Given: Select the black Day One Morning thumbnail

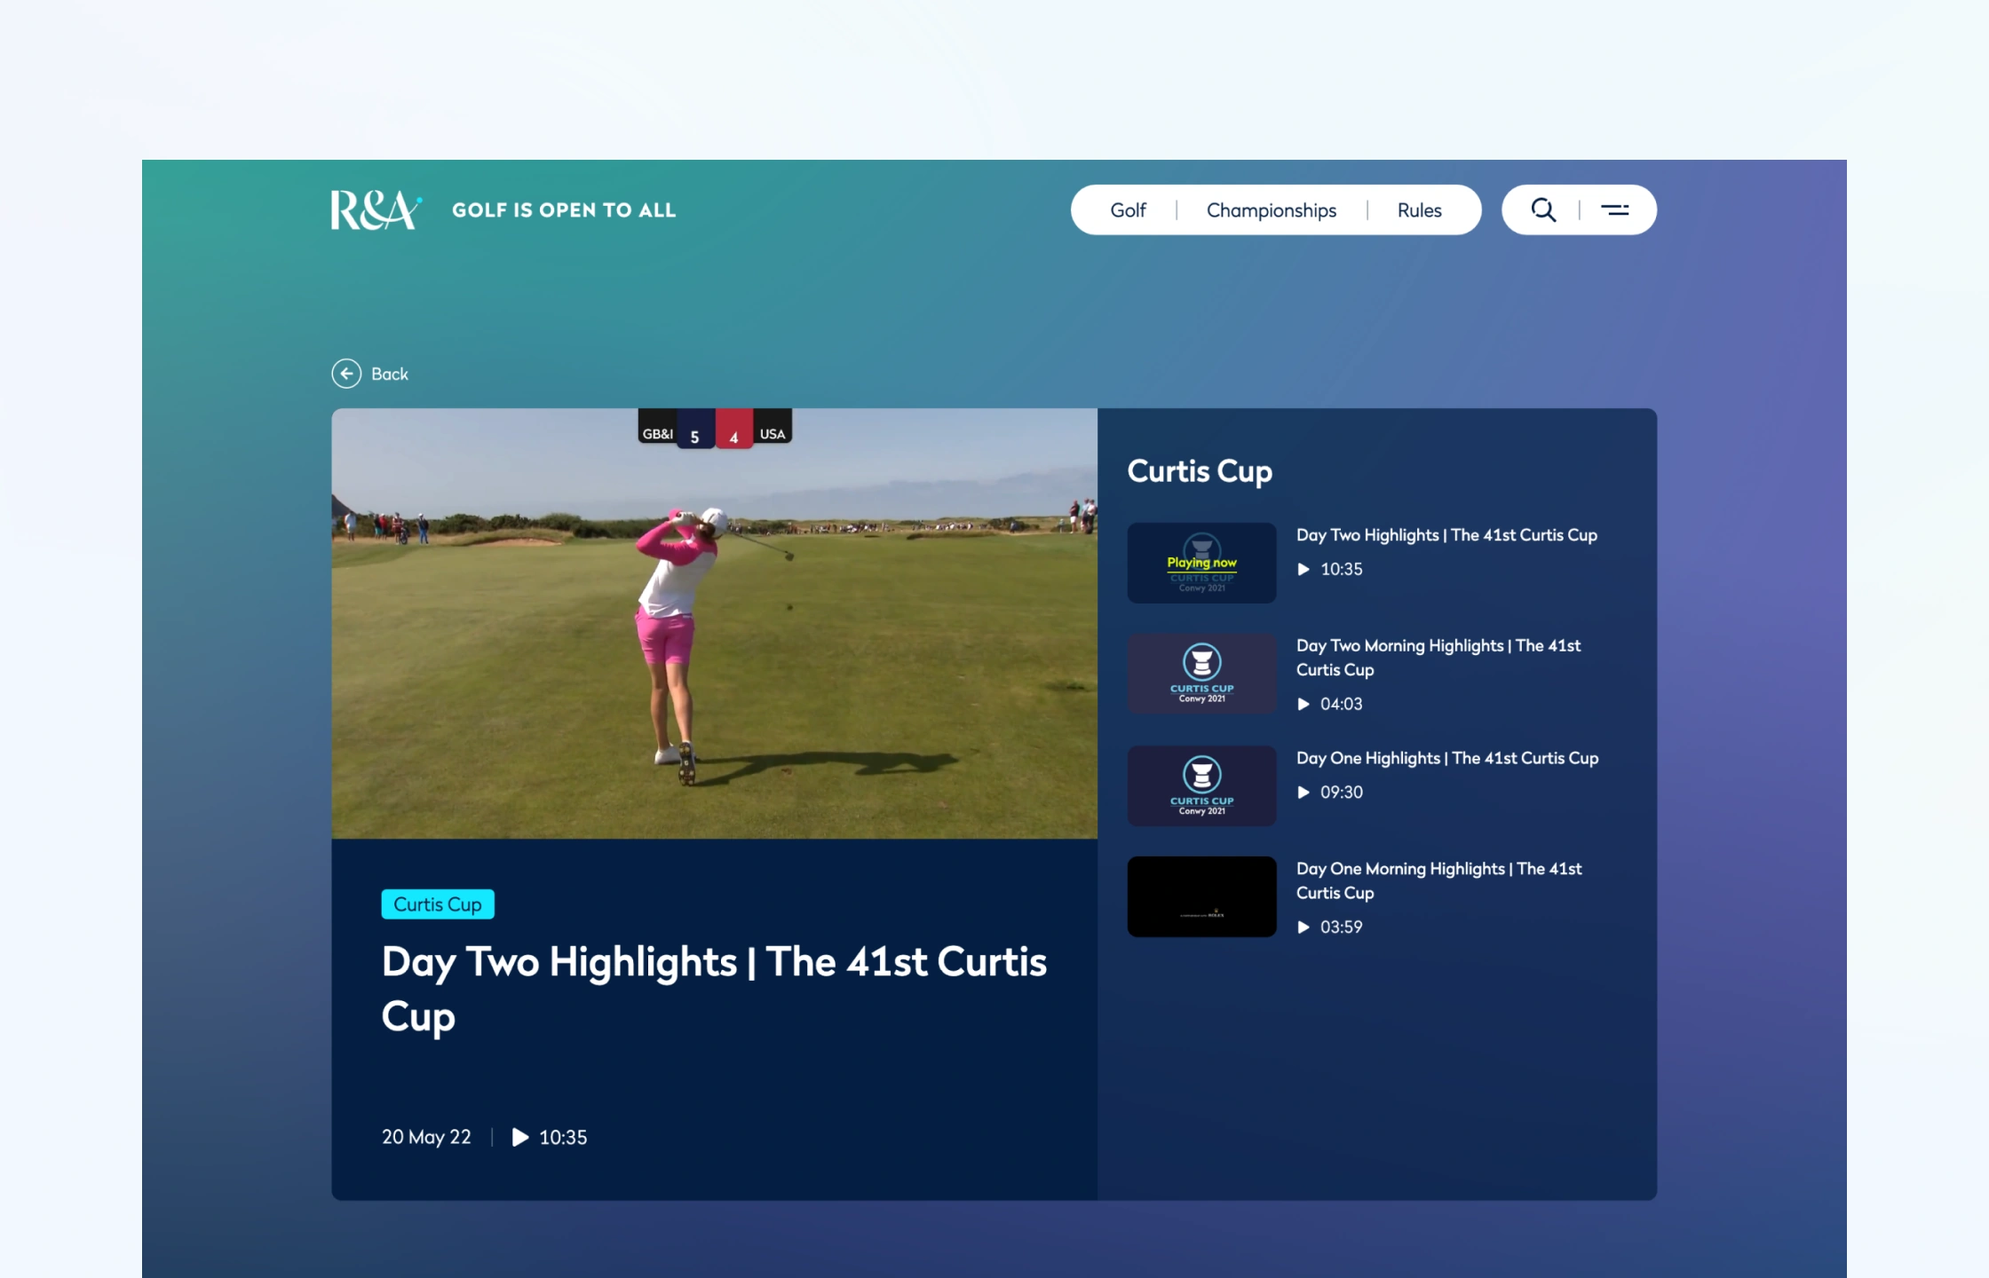Looking at the screenshot, I should [x=1201, y=896].
